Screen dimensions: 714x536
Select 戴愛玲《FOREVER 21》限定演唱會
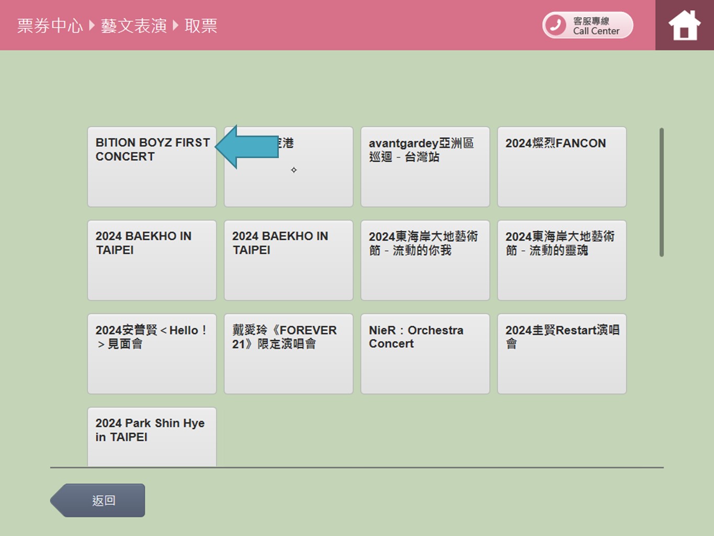(x=288, y=353)
